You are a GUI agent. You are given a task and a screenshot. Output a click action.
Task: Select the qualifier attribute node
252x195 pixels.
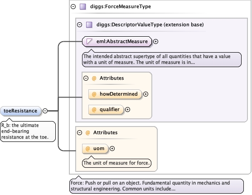pyautogui.click(x=106, y=109)
